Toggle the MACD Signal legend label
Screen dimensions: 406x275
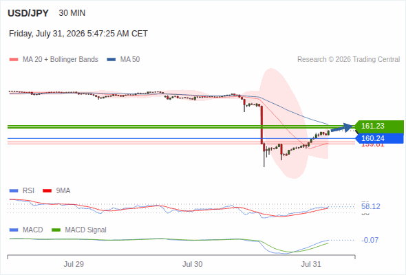click(x=85, y=230)
